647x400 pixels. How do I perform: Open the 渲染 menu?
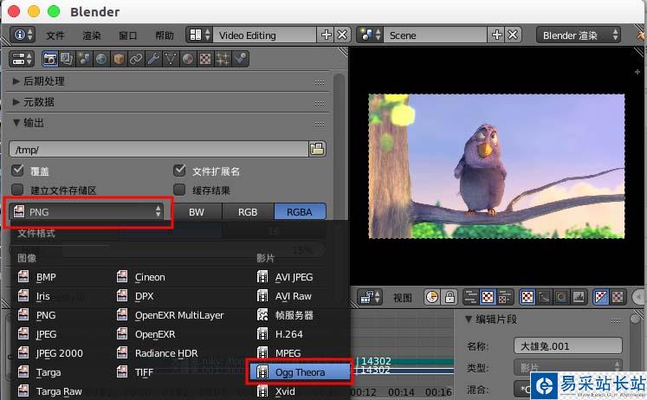(x=92, y=35)
